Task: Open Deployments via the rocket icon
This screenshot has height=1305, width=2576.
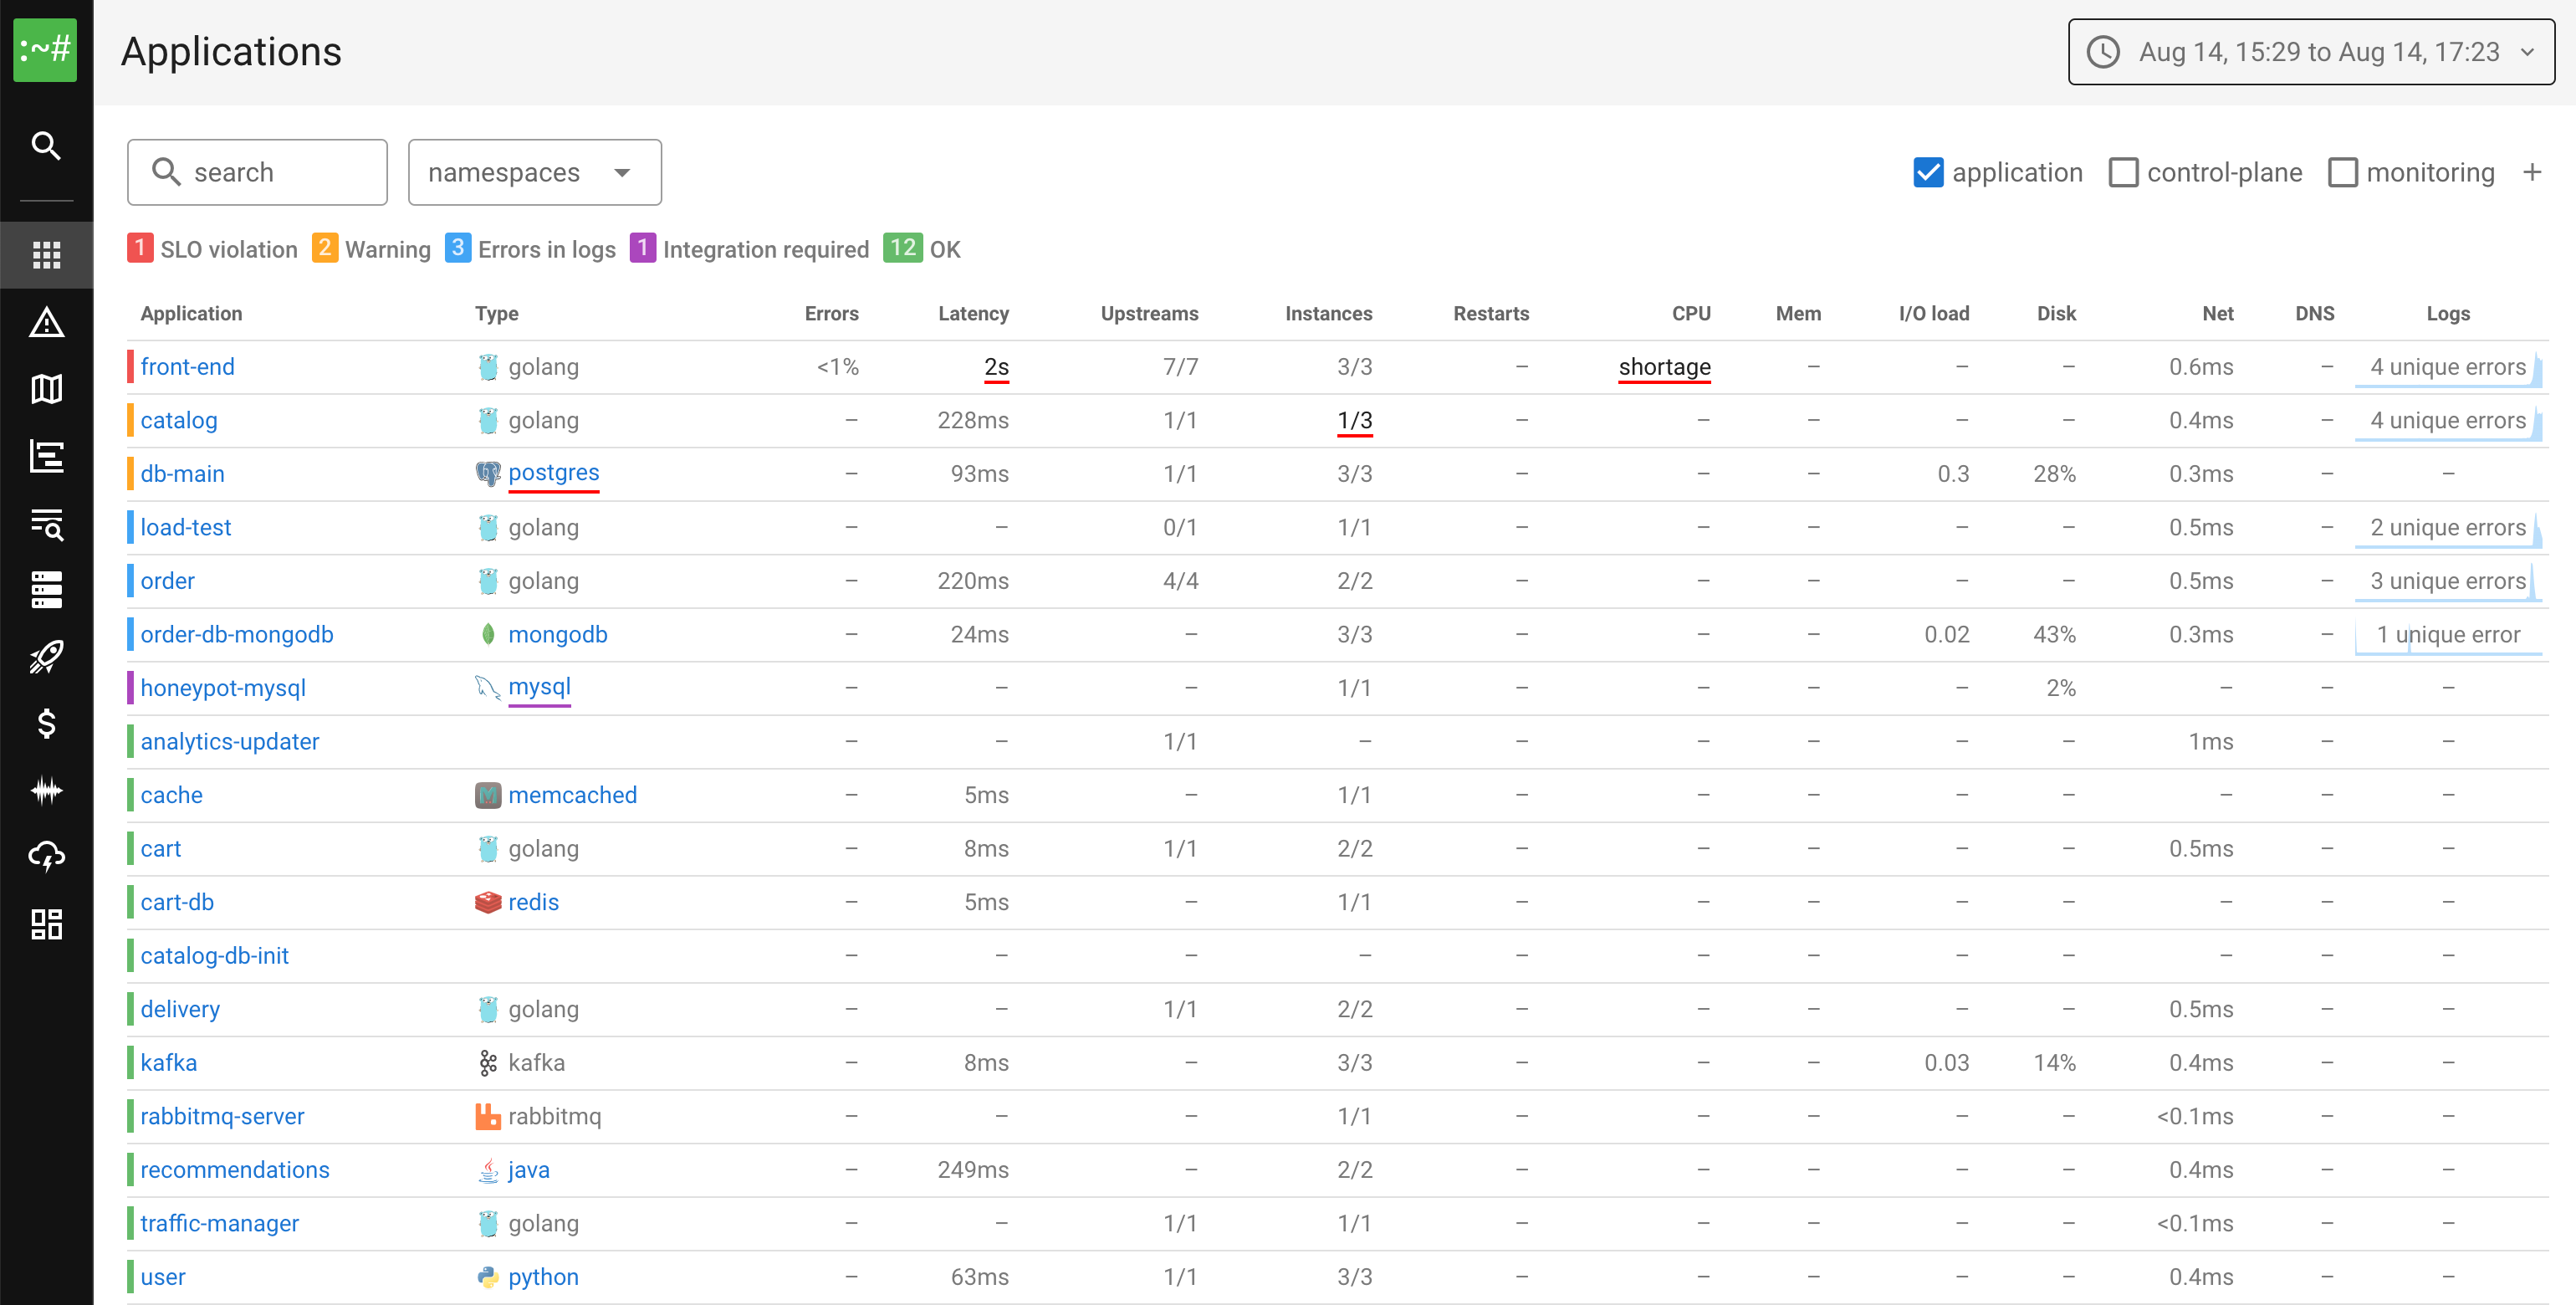Action: 46,656
